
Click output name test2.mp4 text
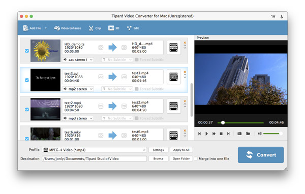140,102
